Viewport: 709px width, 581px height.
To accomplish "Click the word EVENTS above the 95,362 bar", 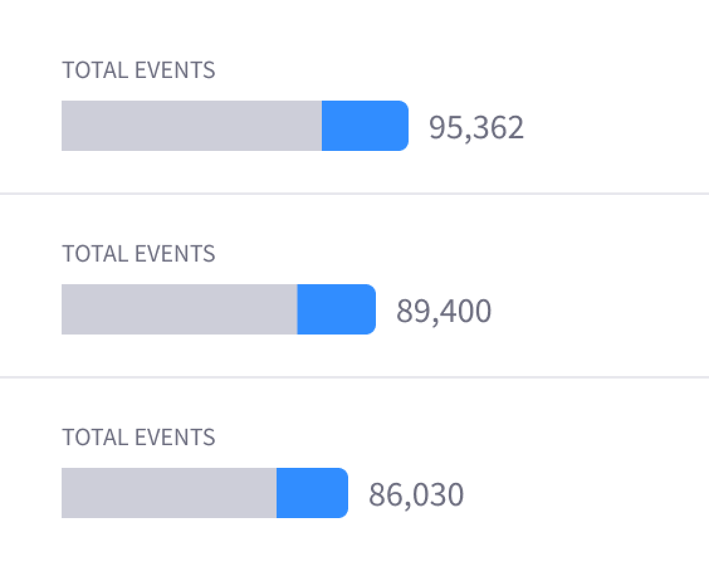I will click(x=175, y=70).
